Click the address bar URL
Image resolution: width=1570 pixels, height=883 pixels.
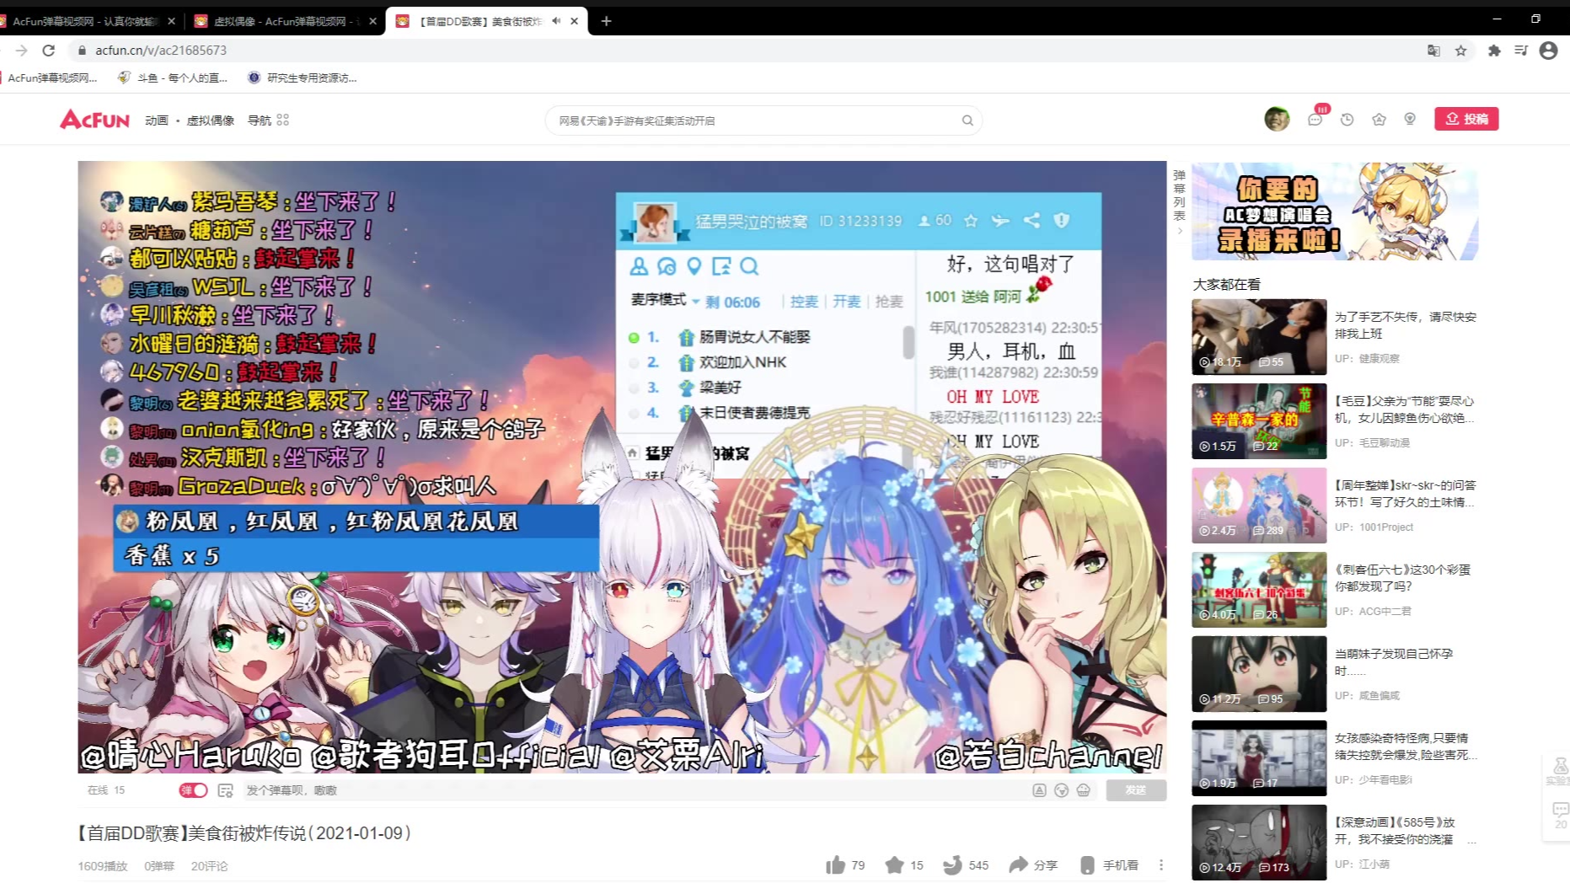161,51
